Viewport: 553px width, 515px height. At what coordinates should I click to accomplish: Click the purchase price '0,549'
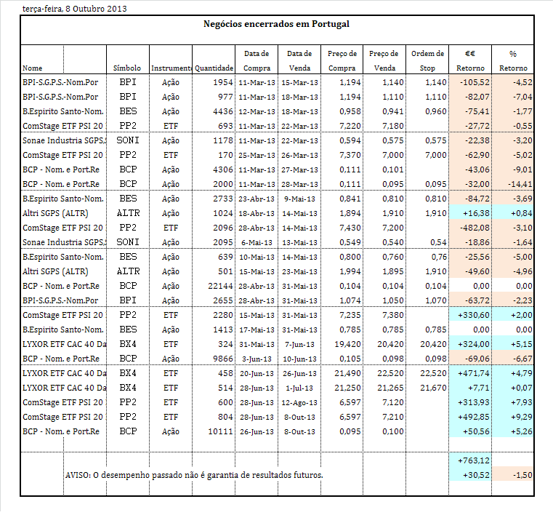click(350, 242)
